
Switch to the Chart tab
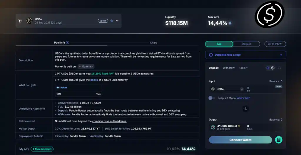click(153, 43)
